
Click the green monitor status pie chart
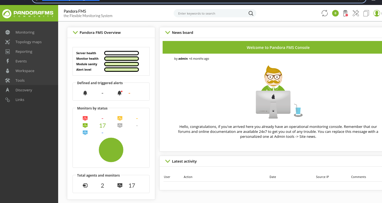[x=111, y=150]
